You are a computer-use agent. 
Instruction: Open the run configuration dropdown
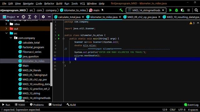click(x=146, y=10)
